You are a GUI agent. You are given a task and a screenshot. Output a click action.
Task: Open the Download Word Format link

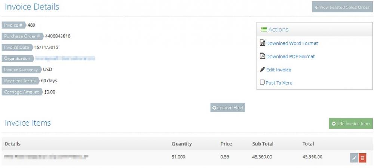[292, 43]
